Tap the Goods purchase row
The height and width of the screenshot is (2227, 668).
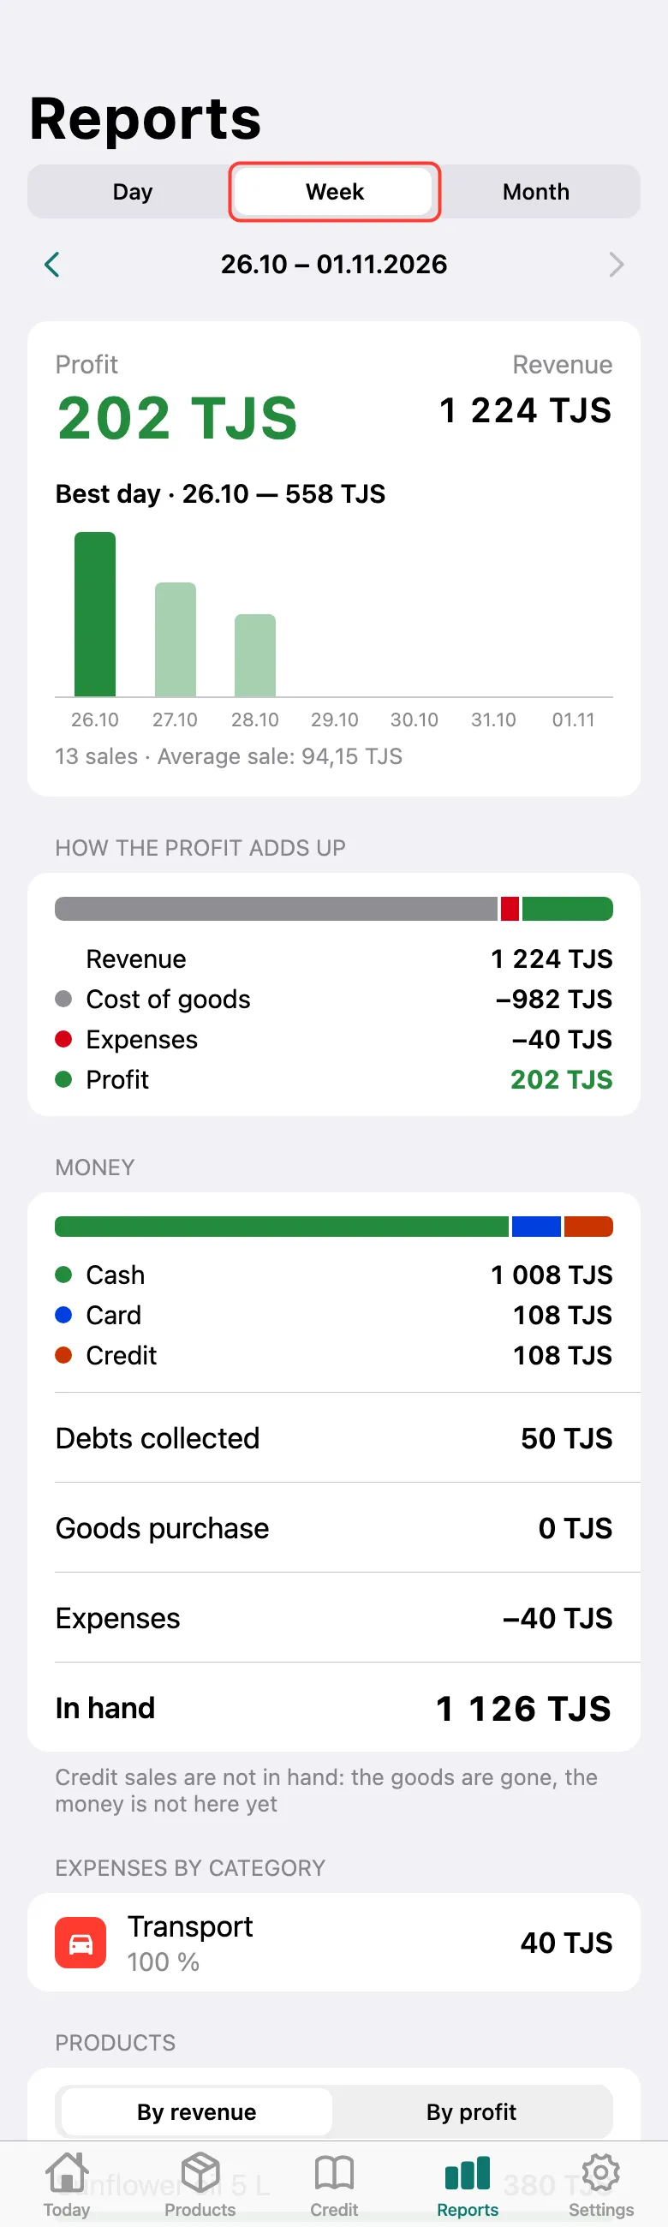click(333, 1527)
